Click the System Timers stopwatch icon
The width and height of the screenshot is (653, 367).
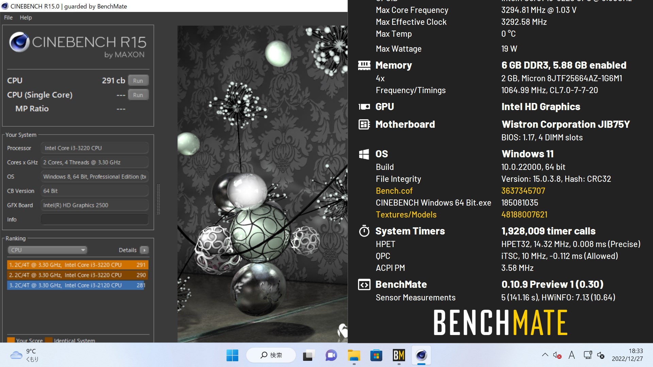coord(364,231)
